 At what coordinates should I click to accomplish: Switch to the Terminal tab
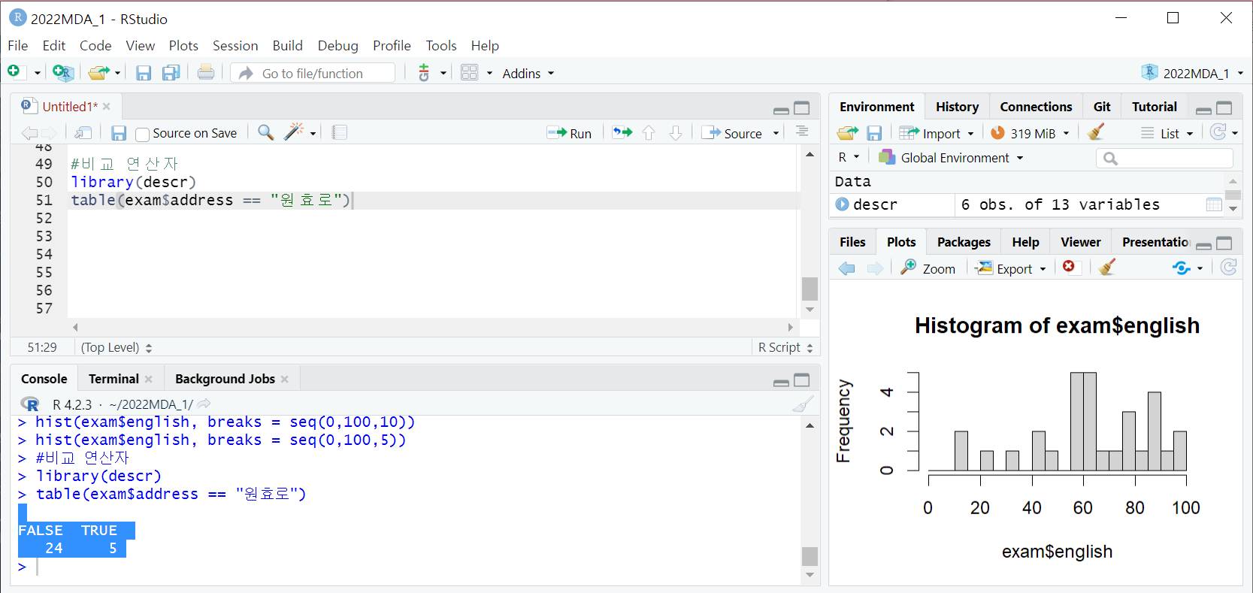point(113,379)
